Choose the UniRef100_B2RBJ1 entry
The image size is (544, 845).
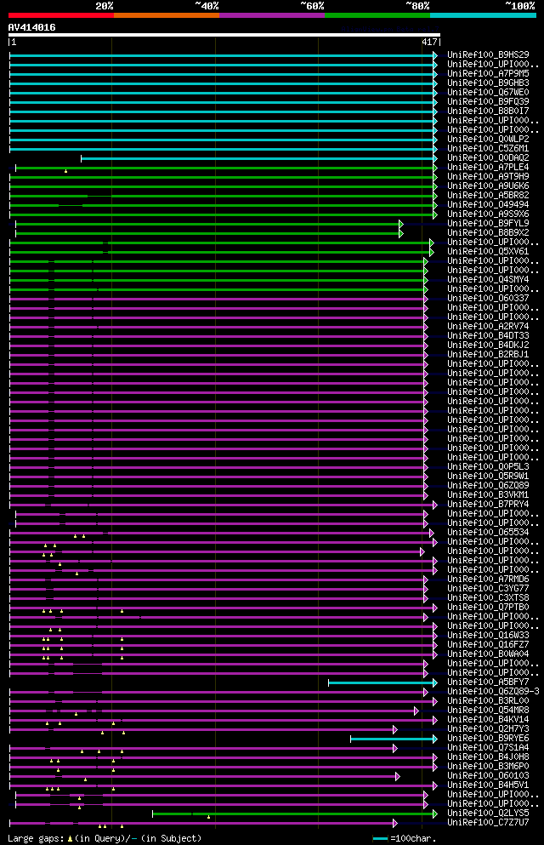(x=488, y=355)
